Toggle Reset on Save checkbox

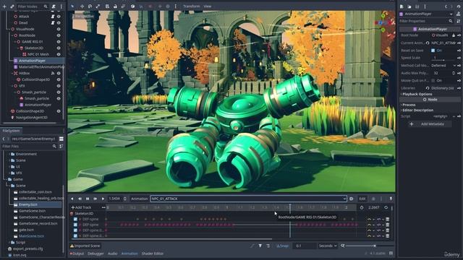[x=433, y=51]
